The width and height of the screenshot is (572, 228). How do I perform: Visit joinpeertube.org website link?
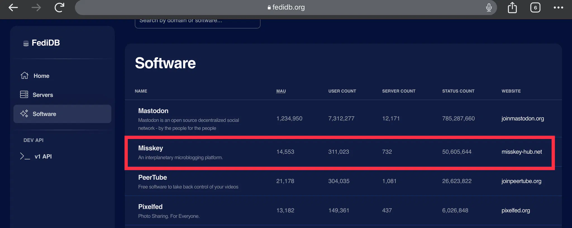click(521, 181)
